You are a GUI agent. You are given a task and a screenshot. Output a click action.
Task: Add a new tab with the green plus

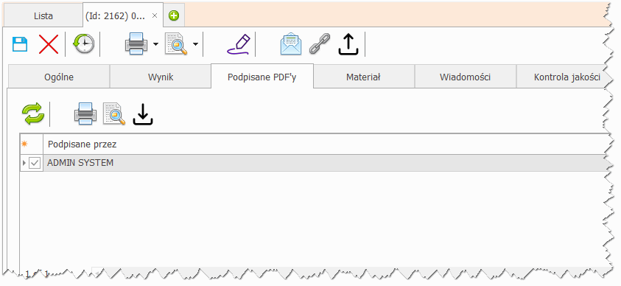[173, 15]
